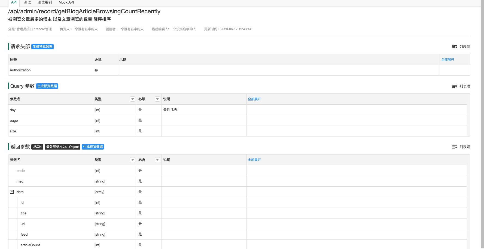Click 全部展开 link in Query 参数 table
This screenshot has width=484, height=249.
click(254, 99)
